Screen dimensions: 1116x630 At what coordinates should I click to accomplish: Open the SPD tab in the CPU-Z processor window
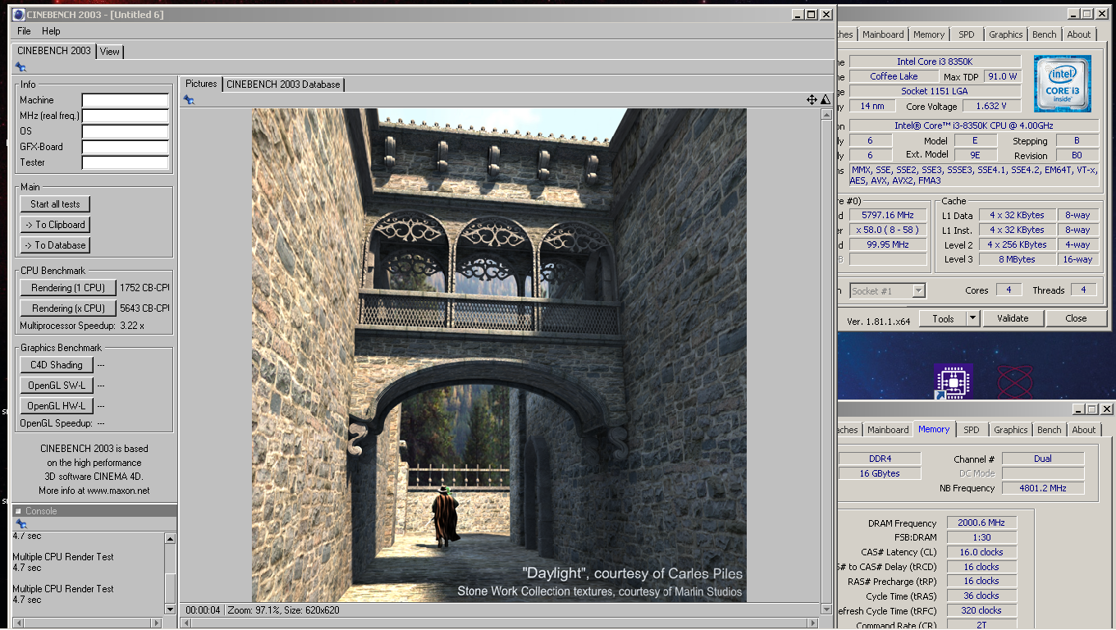click(967, 34)
